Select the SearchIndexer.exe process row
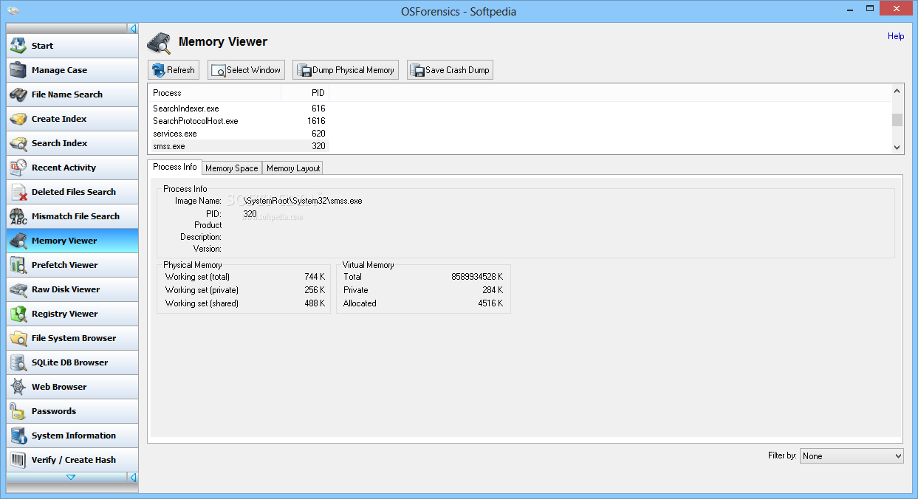 click(239, 109)
